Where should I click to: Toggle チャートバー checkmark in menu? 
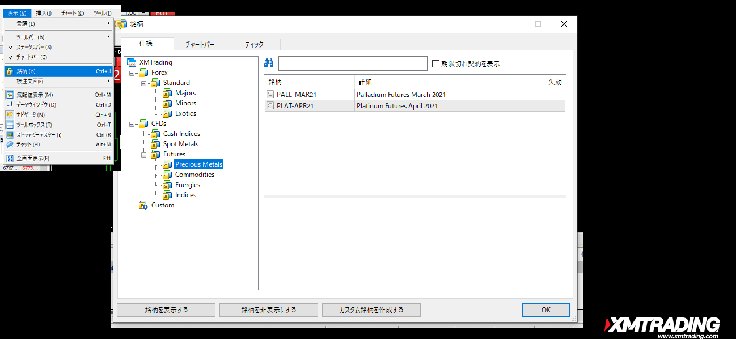tap(11, 57)
